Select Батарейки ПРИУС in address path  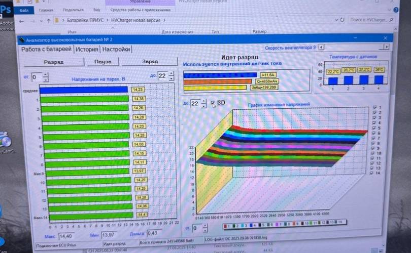[x=85, y=20]
